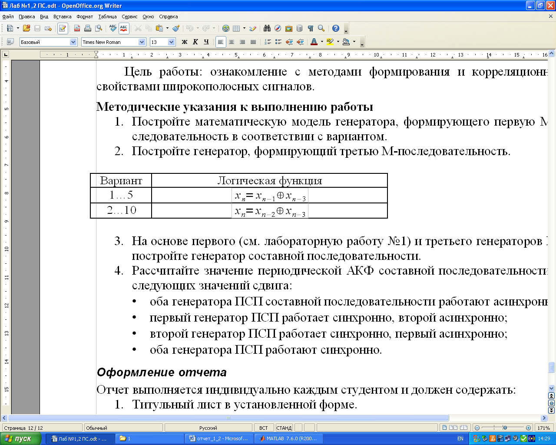Viewport: 556px width, 445px height.
Task: Open Data Sources
Action: [x=300, y=28]
